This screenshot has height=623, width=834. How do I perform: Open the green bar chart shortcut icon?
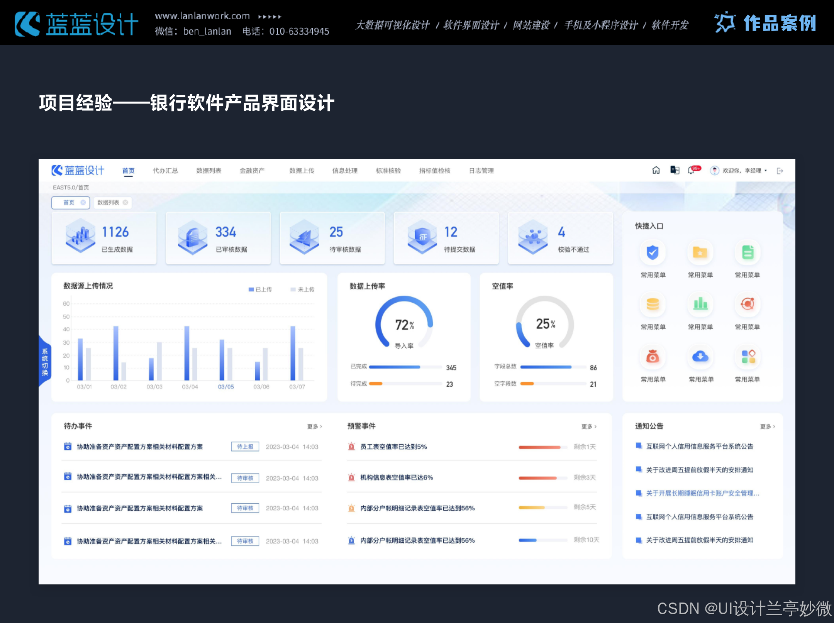[x=700, y=305]
